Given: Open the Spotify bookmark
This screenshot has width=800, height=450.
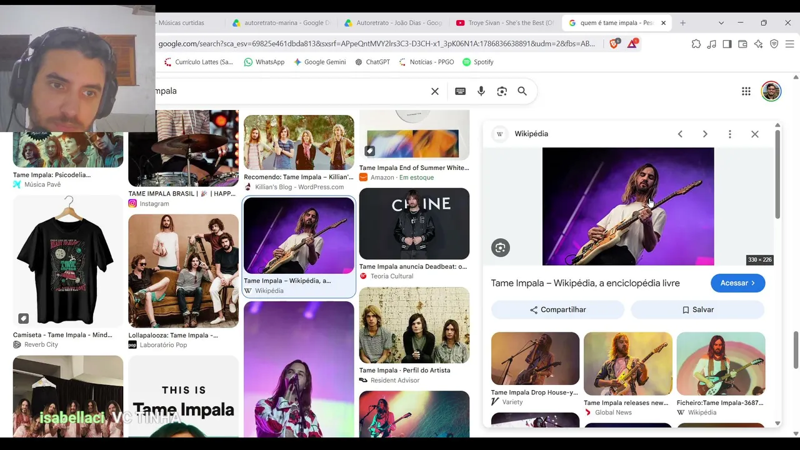Looking at the screenshot, I should tap(478, 62).
